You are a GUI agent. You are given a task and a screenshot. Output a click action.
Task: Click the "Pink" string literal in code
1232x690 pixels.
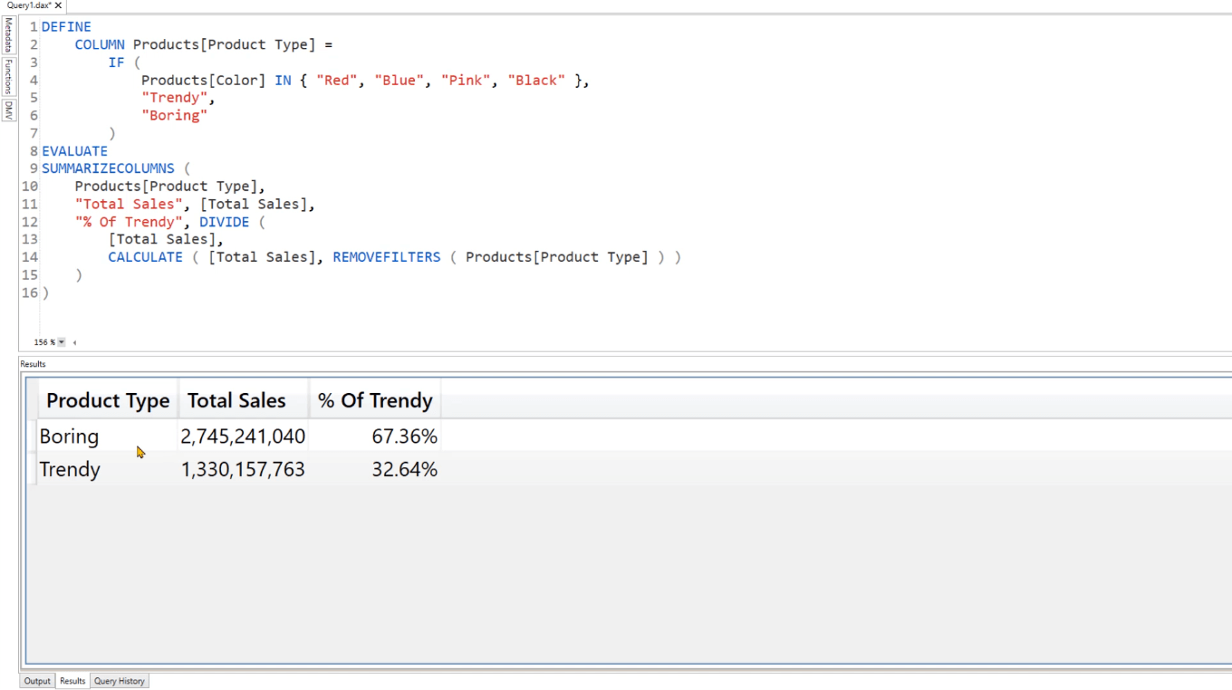pyautogui.click(x=466, y=81)
